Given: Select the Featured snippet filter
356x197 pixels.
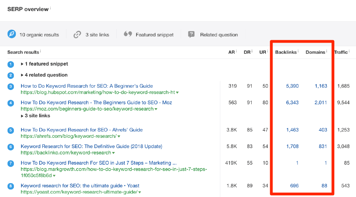Looking at the screenshot, I should click(x=149, y=34).
